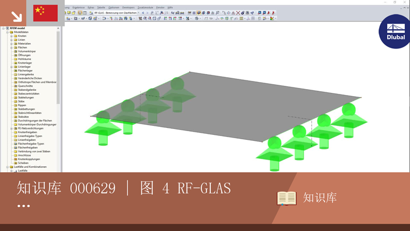Click navigator scrollbar up arrow
The image size is (410, 231).
click(x=58, y=28)
